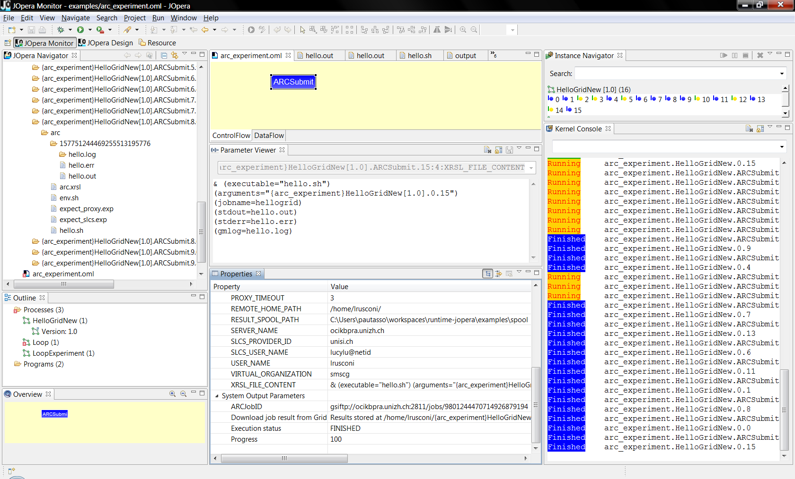The width and height of the screenshot is (795, 479).
Task: Click Collapse All in JOpera Navigator
Action: point(164,55)
